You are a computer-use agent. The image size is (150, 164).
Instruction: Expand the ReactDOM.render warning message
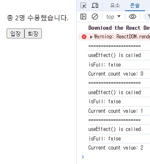[91, 37]
